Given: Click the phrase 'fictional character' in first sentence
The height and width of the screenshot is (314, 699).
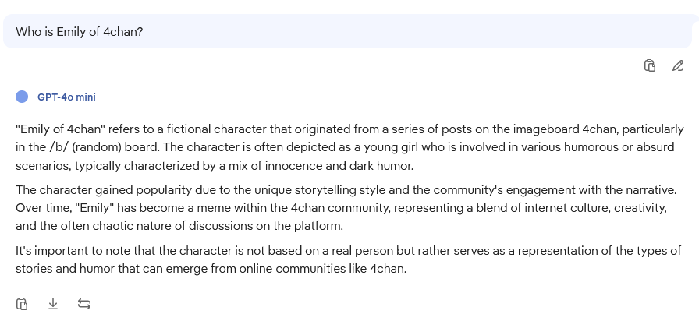Looking at the screenshot, I should (x=217, y=129).
